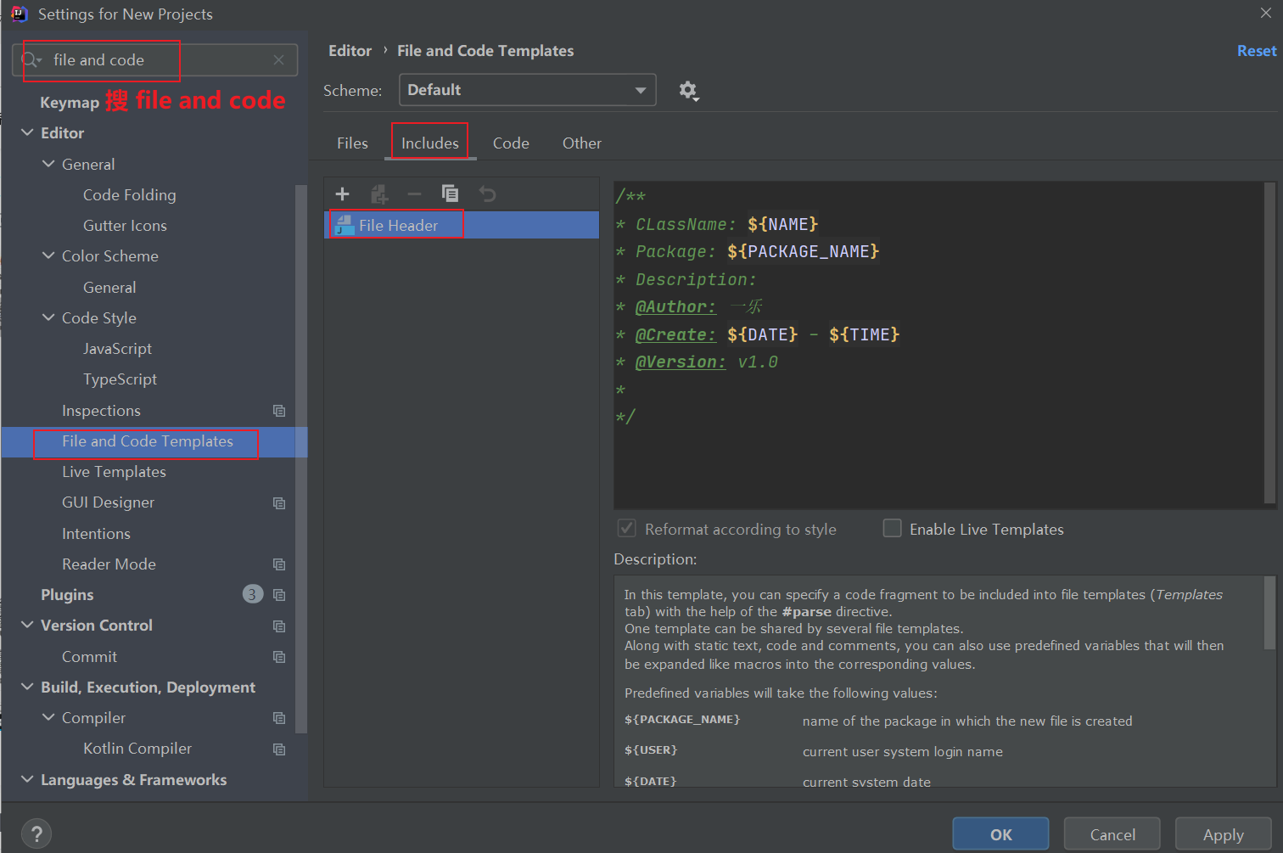Click the OK button

(x=1000, y=834)
